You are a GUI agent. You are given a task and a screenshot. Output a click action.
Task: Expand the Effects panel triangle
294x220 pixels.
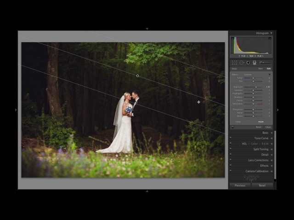tap(271, 166)
